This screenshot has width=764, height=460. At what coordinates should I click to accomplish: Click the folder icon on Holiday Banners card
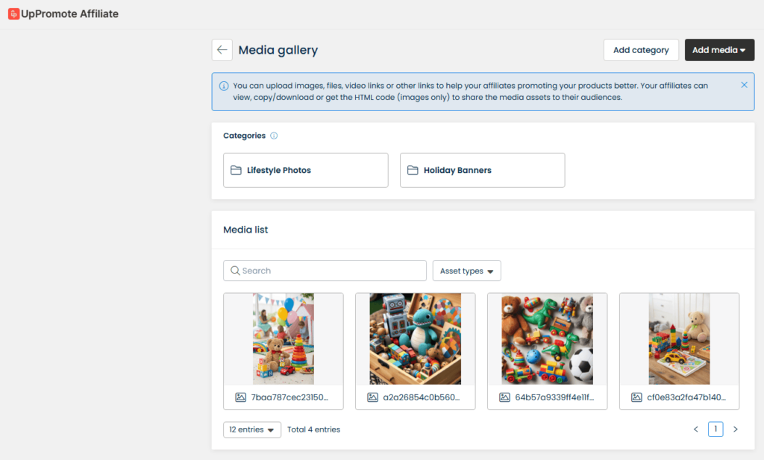click(413, 170)
